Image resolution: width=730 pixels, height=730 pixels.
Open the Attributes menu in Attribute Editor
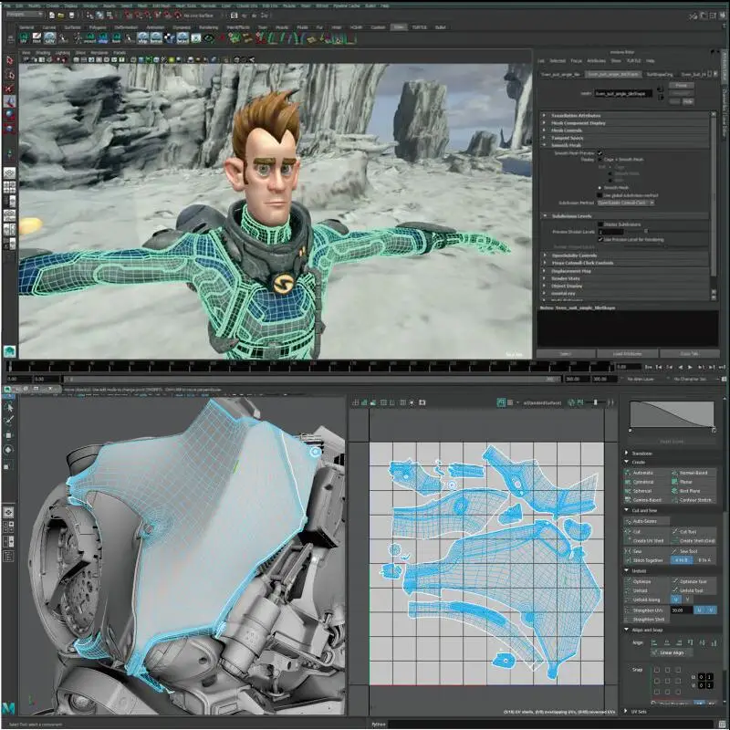pyautogui.click(x=597, y=61)
